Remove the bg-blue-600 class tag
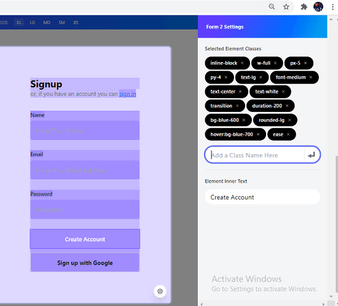 [x=244, y=120]
